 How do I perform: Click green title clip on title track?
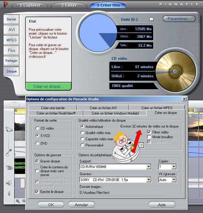click(x=20, y=165)
